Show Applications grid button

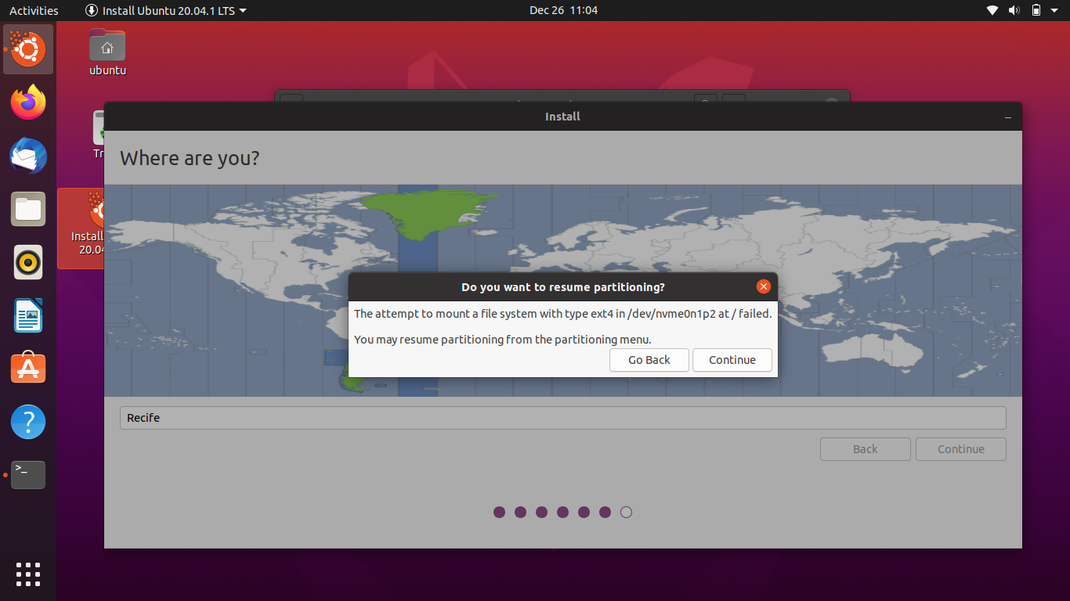pos(28,574)
